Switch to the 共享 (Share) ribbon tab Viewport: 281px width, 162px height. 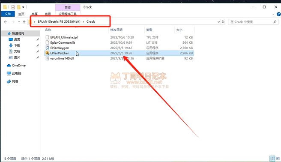pos(34,14)
